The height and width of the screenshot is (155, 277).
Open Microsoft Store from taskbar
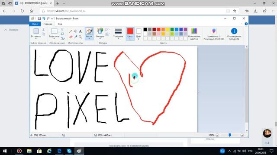point(39,151)
